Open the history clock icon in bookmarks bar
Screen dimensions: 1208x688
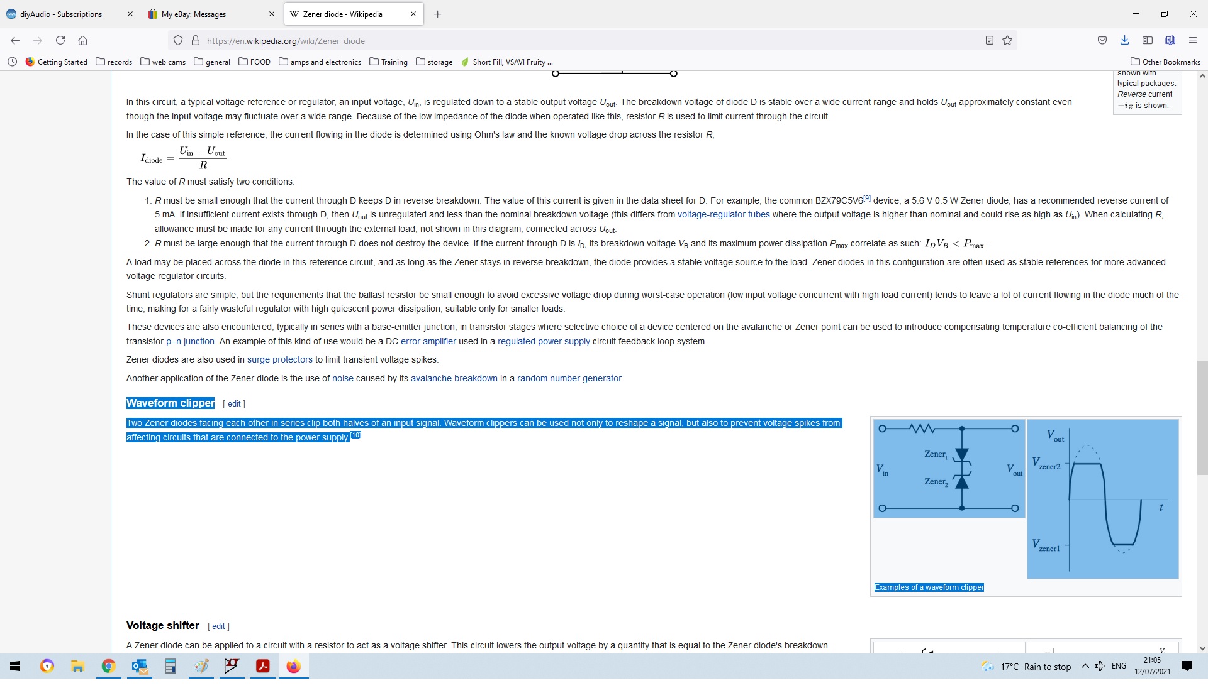[12, 62]
